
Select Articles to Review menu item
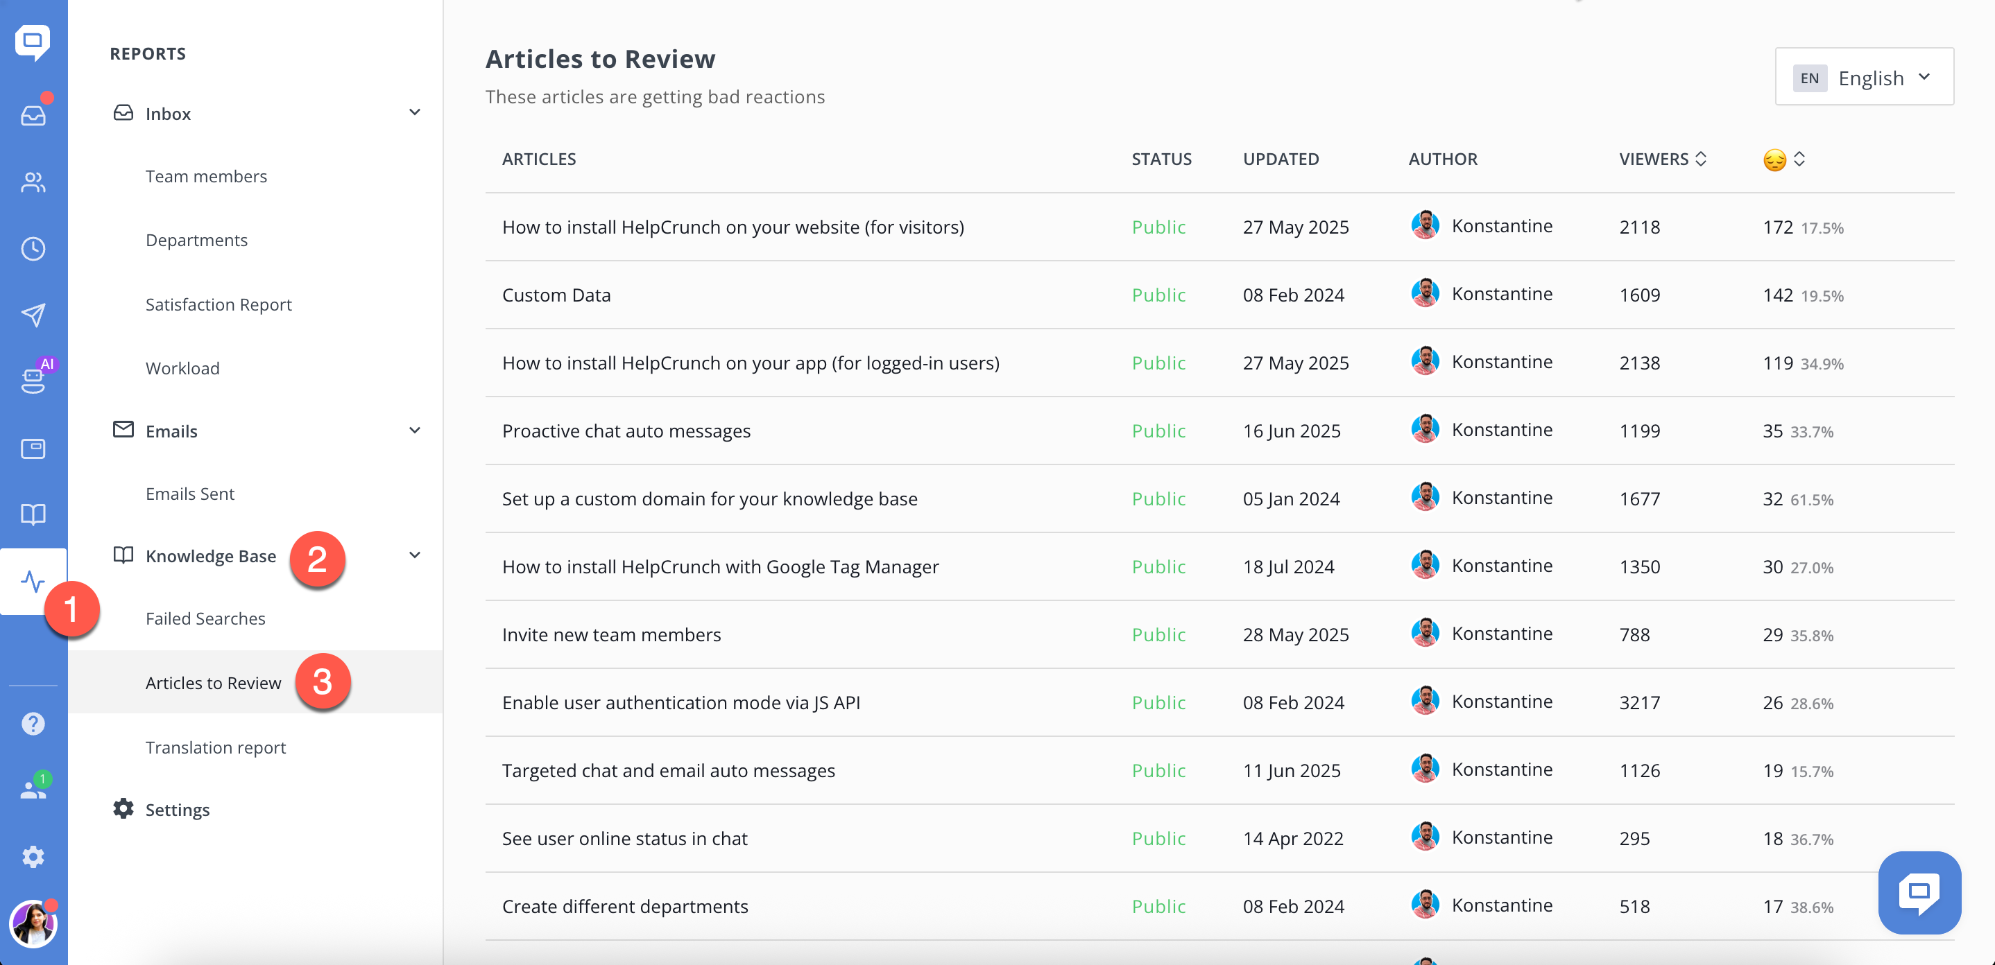click(255, 681)
